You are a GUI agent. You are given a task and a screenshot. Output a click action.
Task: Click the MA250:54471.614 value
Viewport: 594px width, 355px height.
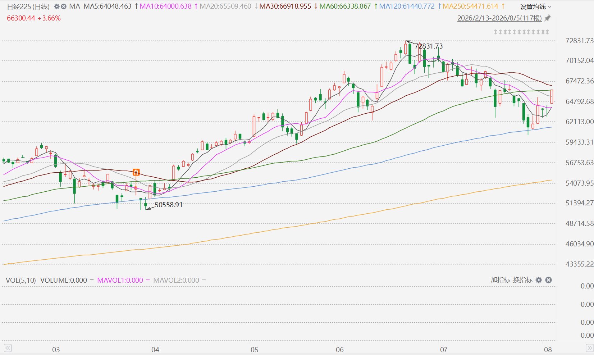coord(470,6)
